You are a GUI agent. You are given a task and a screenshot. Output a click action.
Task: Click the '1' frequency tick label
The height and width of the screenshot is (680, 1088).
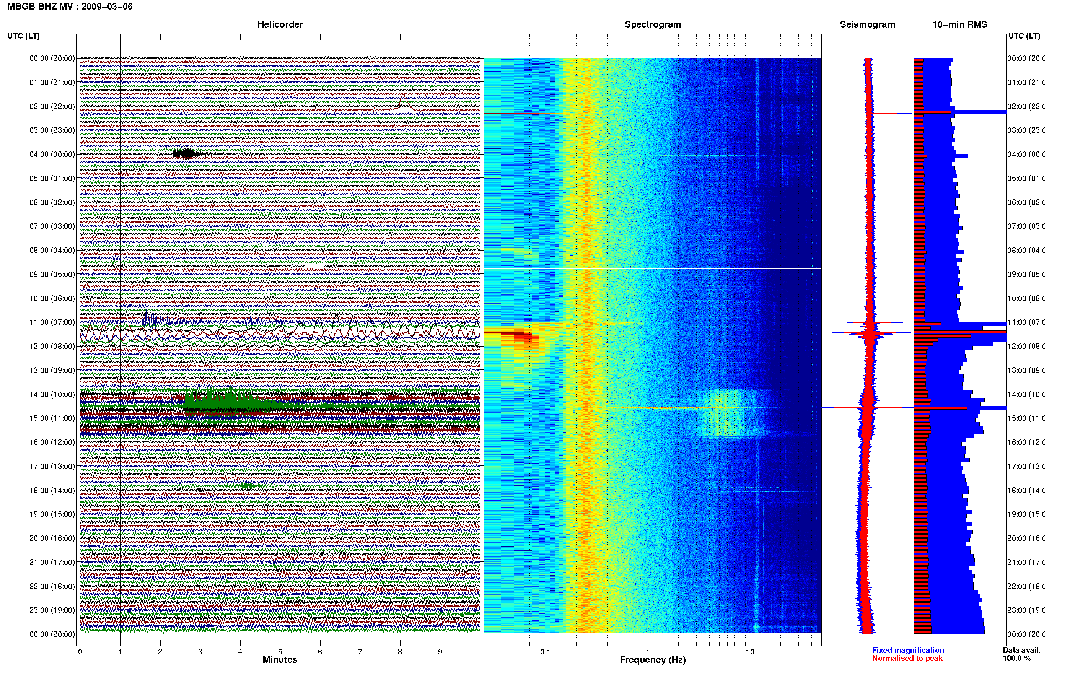tap(648, 652)
